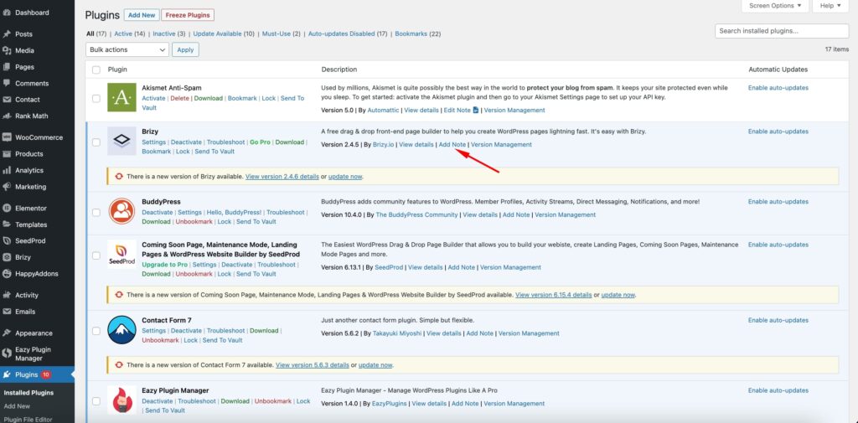
Task: Click the BuddyPress plugin logo
Action: (x=121, y=211)
